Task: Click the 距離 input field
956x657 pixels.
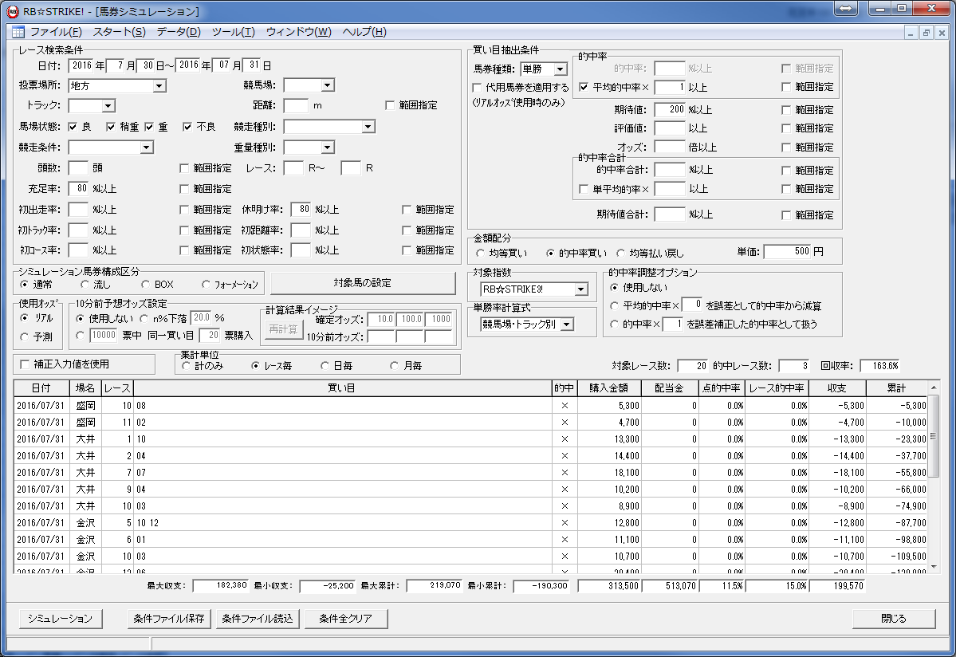Action: pos(297,105)
